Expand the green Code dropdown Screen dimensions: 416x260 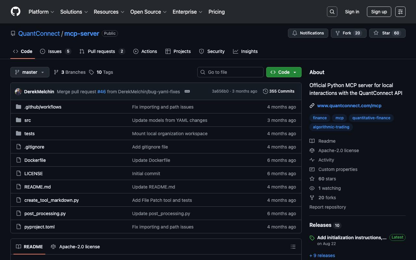[283, 72]
